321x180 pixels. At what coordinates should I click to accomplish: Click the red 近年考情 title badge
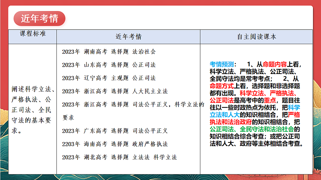[39, 19]
